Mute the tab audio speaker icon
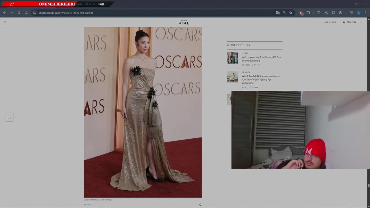The height and width of the screenshot is (208, 370). (94, 4)
